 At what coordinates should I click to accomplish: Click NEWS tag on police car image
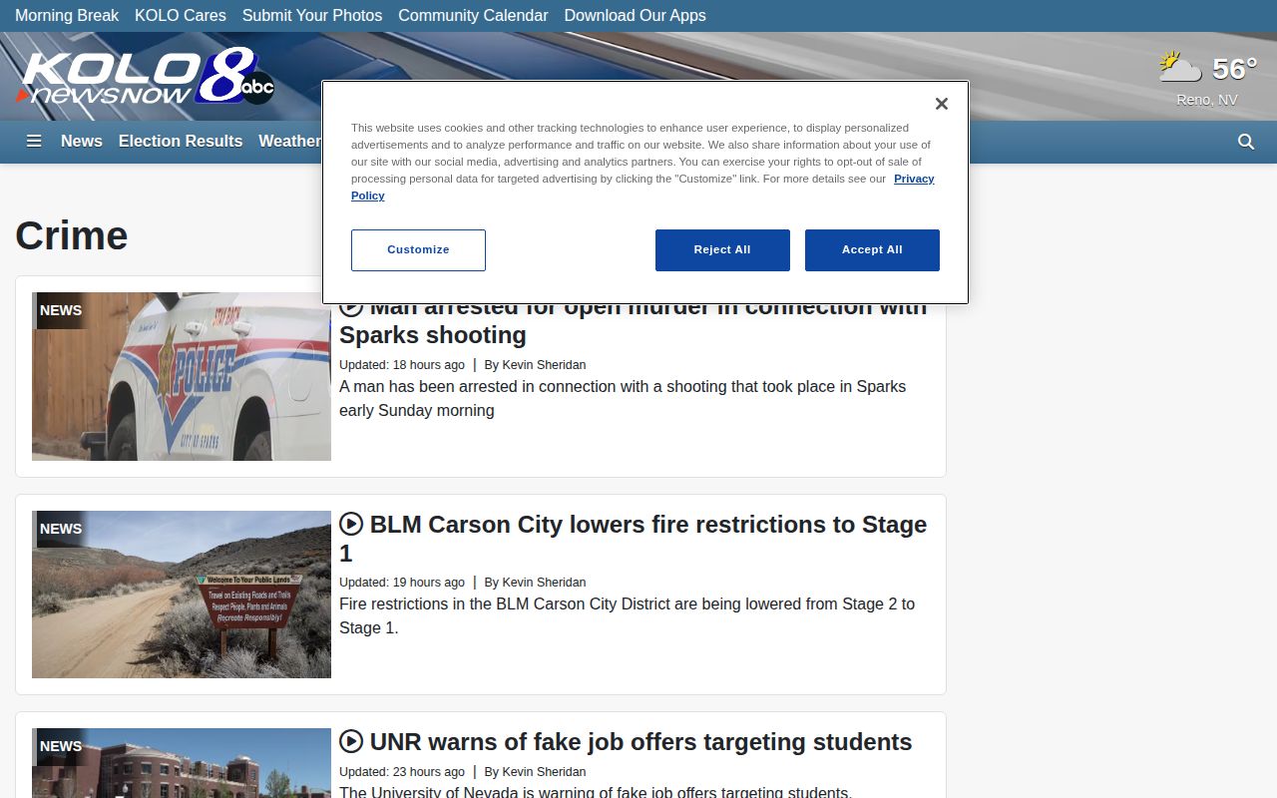tap(61, 310)
